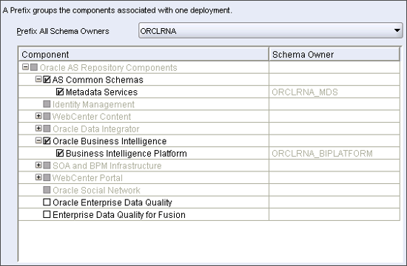This screenshot has height=266, width=407.
Task: Select Enterprise Data Quality for Fusion label
Action: [119, 215]
